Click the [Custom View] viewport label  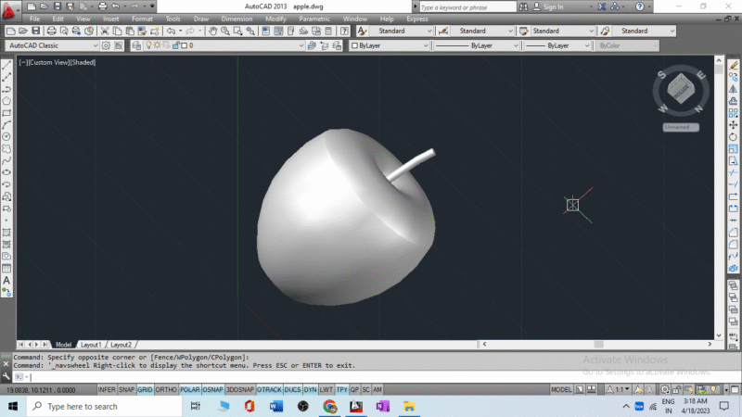[x=49, y=62]
